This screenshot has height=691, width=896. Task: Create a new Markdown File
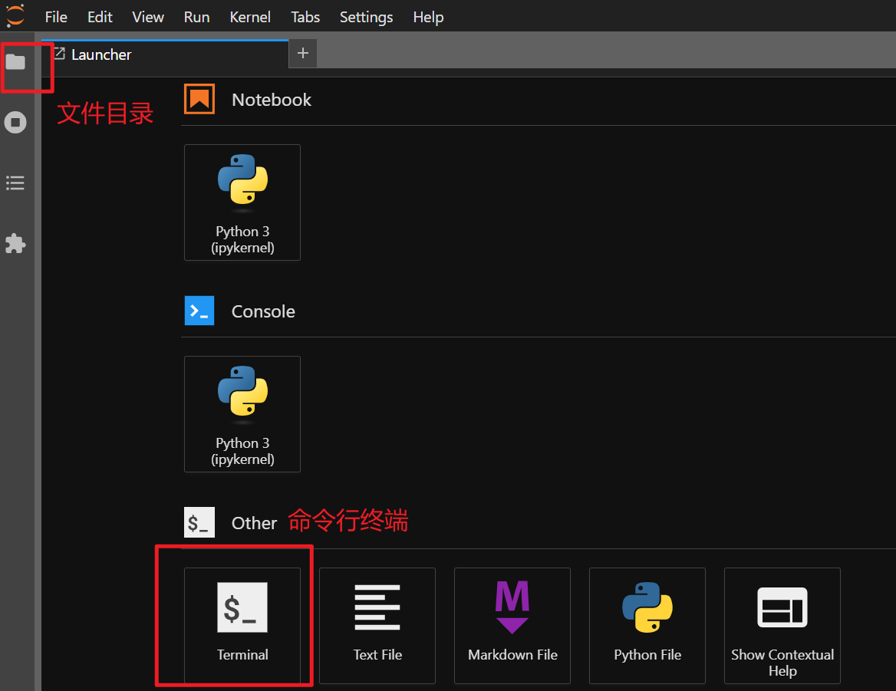(x=512, y=625)
